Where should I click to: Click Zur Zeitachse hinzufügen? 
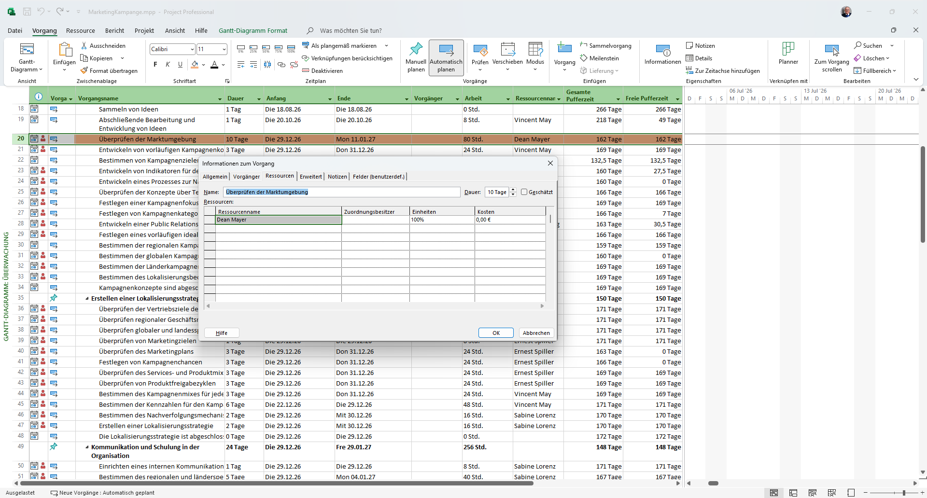click(723, 70)
